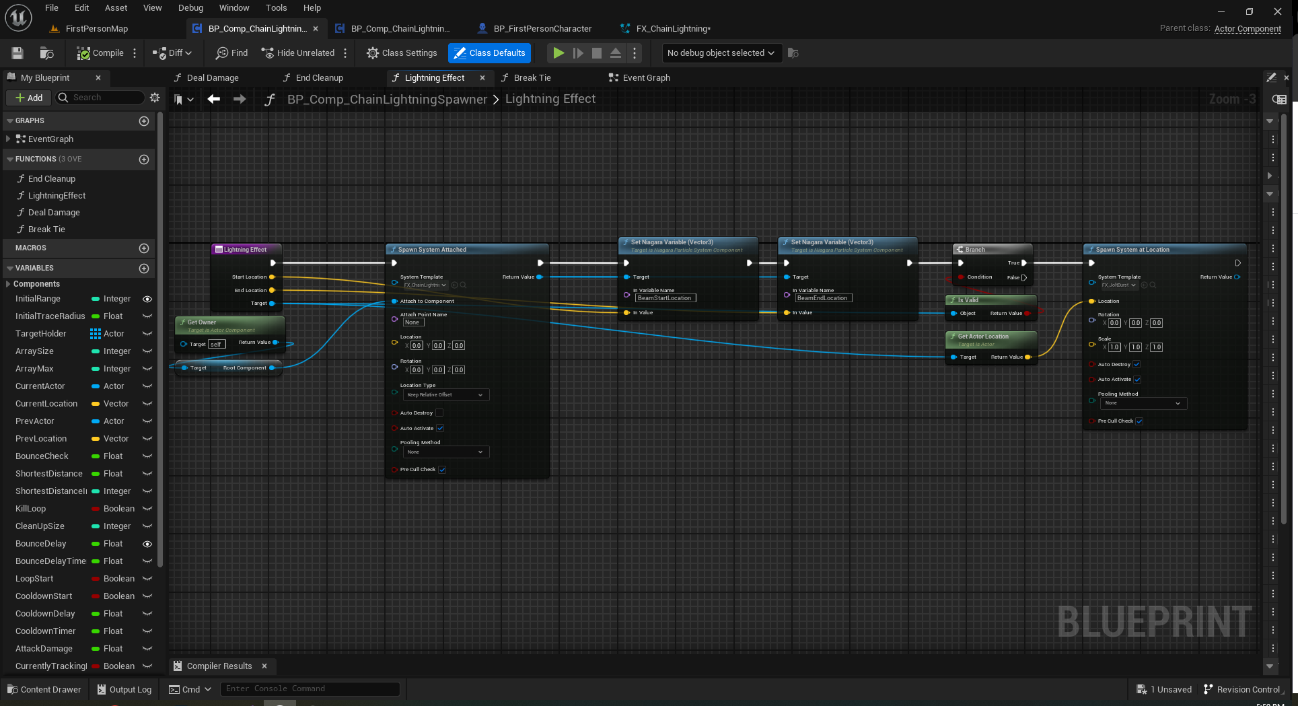1298x706 pixels.
Task: Toggle visibility eye for InitialRange variable
Action: [x=147, y=299]
